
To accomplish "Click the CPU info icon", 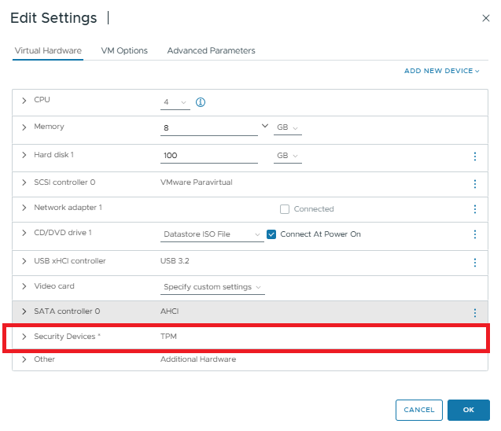I will 200,102.
